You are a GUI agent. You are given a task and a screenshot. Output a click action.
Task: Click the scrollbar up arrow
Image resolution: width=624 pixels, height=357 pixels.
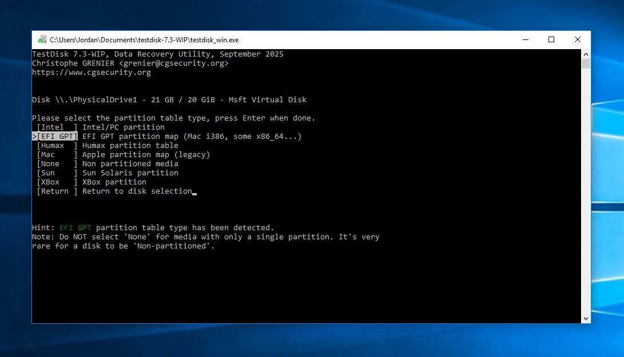tap(586, 54)
